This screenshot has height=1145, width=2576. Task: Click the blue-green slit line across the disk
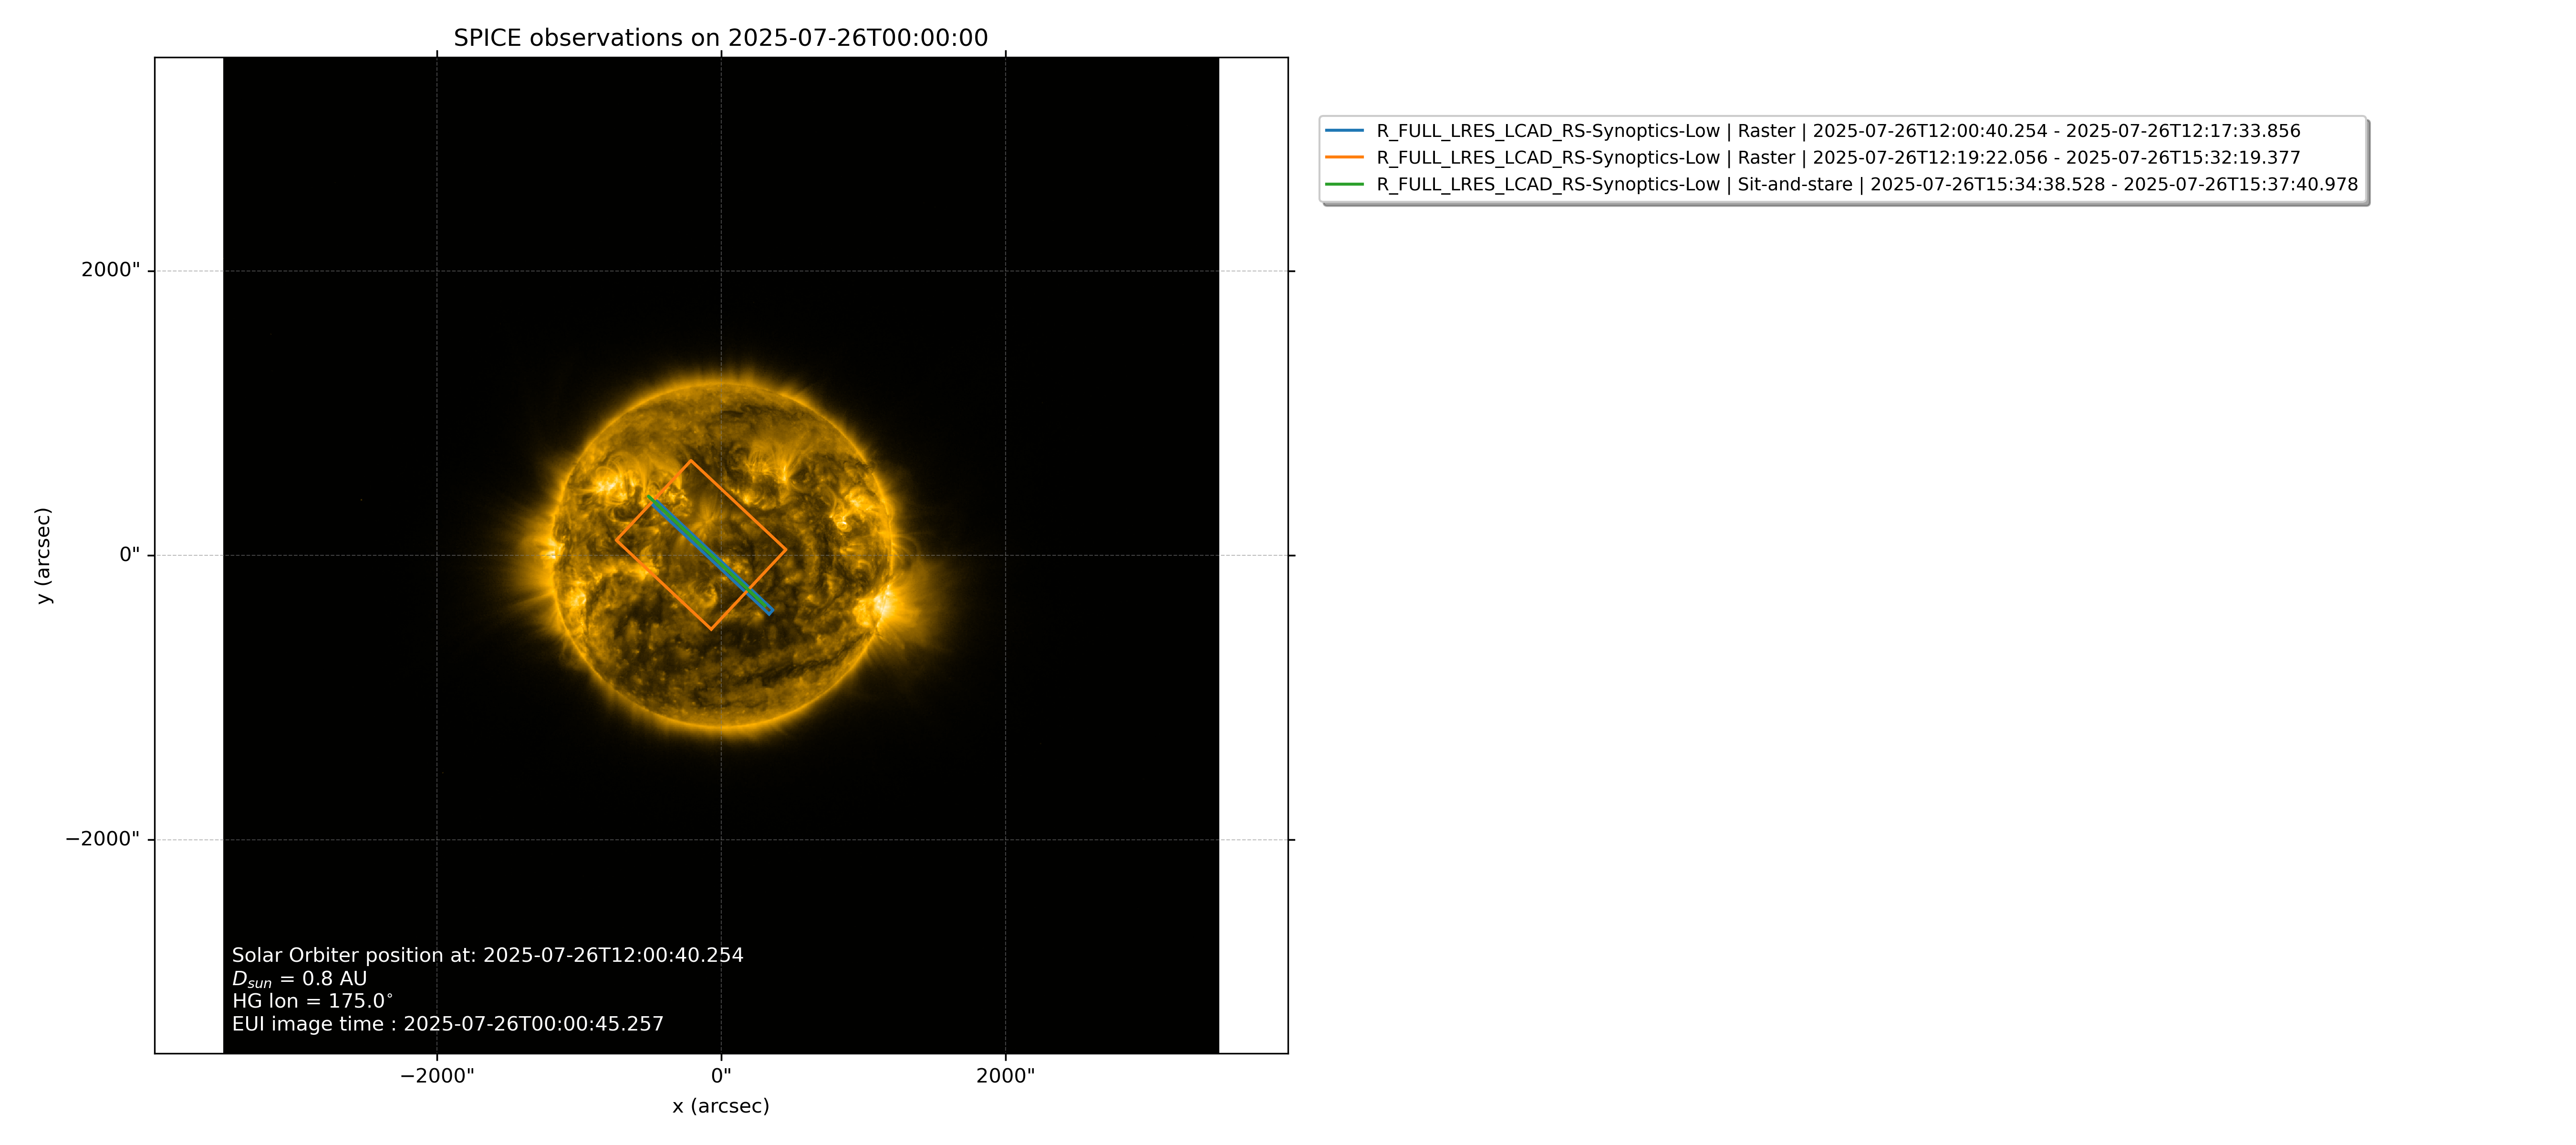(710, 555)
